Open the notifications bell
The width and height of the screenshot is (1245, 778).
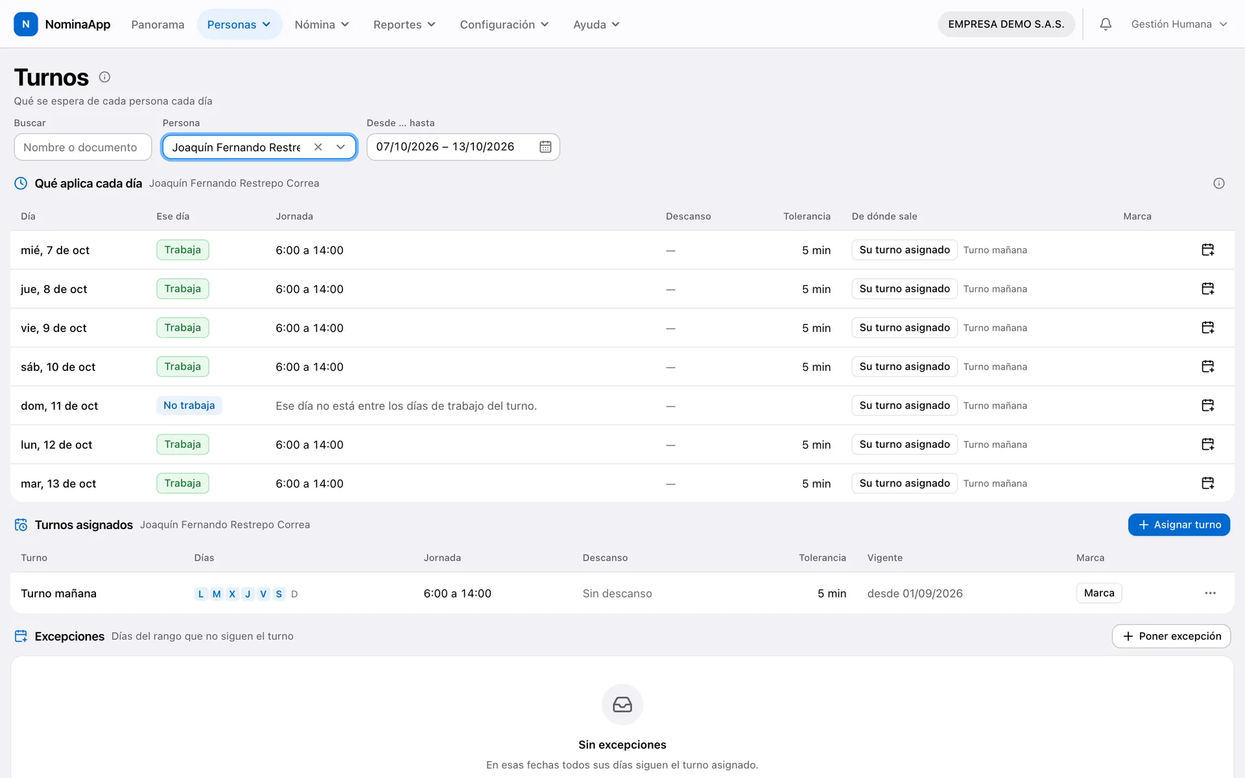pos(1106,24)
